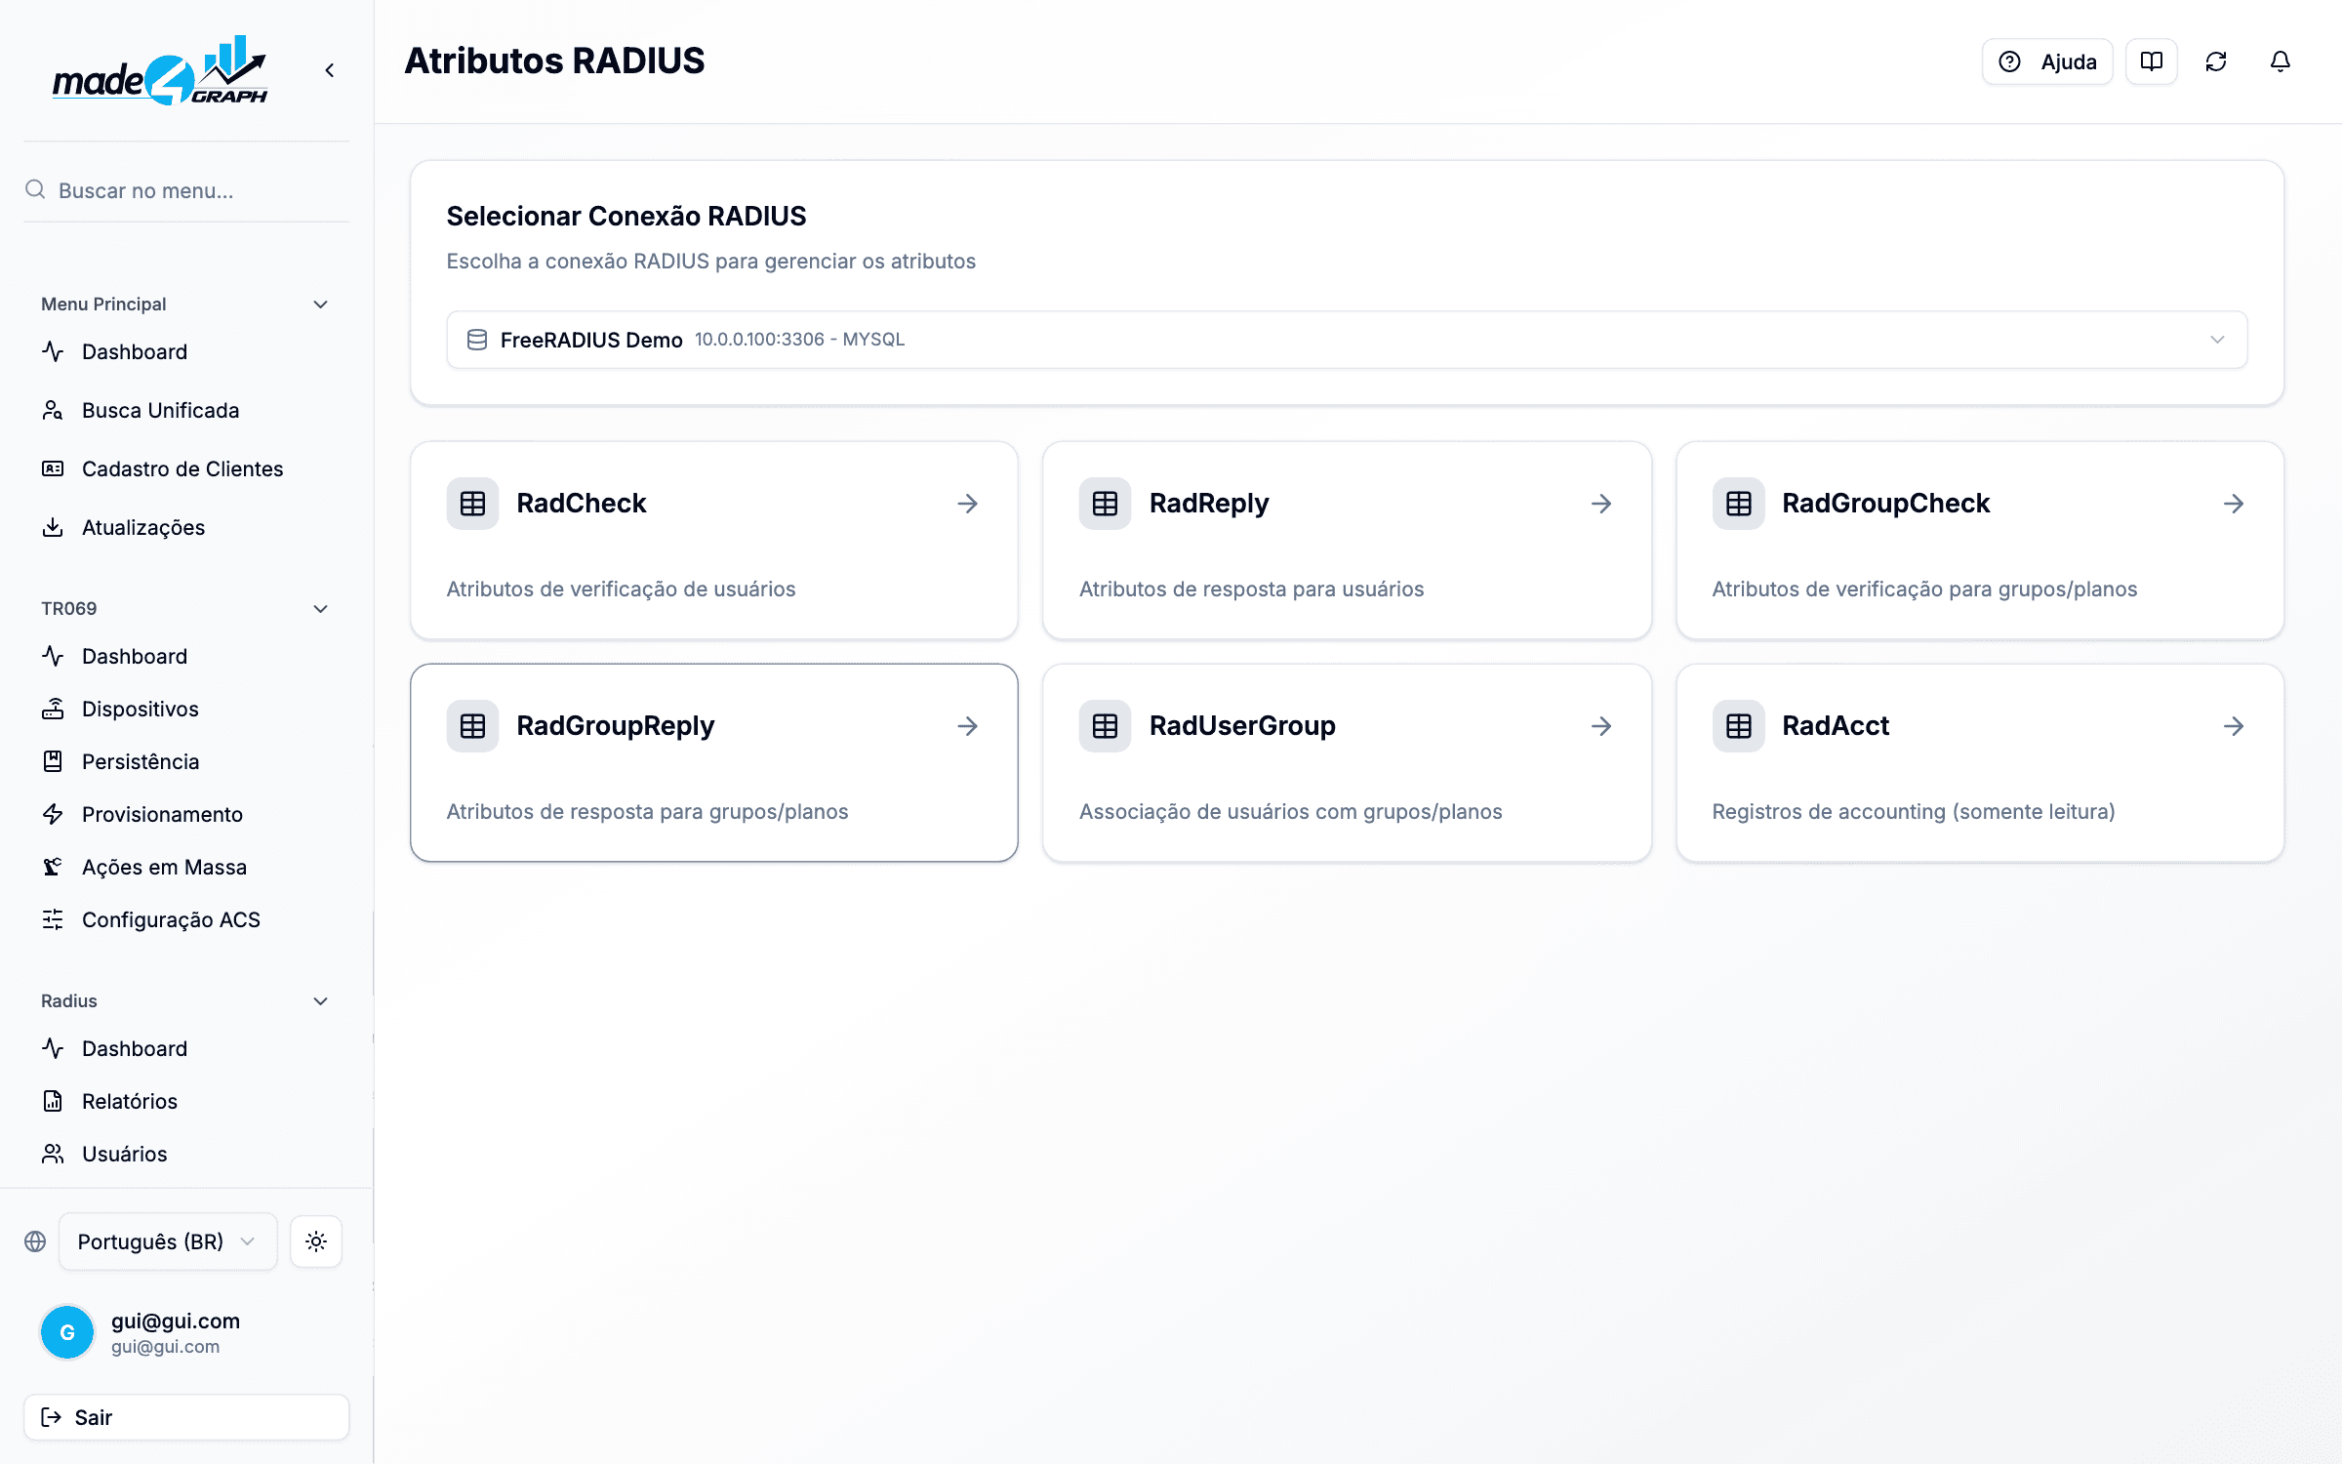Collapse the sidebar with the chevron arrow
This screenshot has height=1464, width=2342.
pos(330,70)
